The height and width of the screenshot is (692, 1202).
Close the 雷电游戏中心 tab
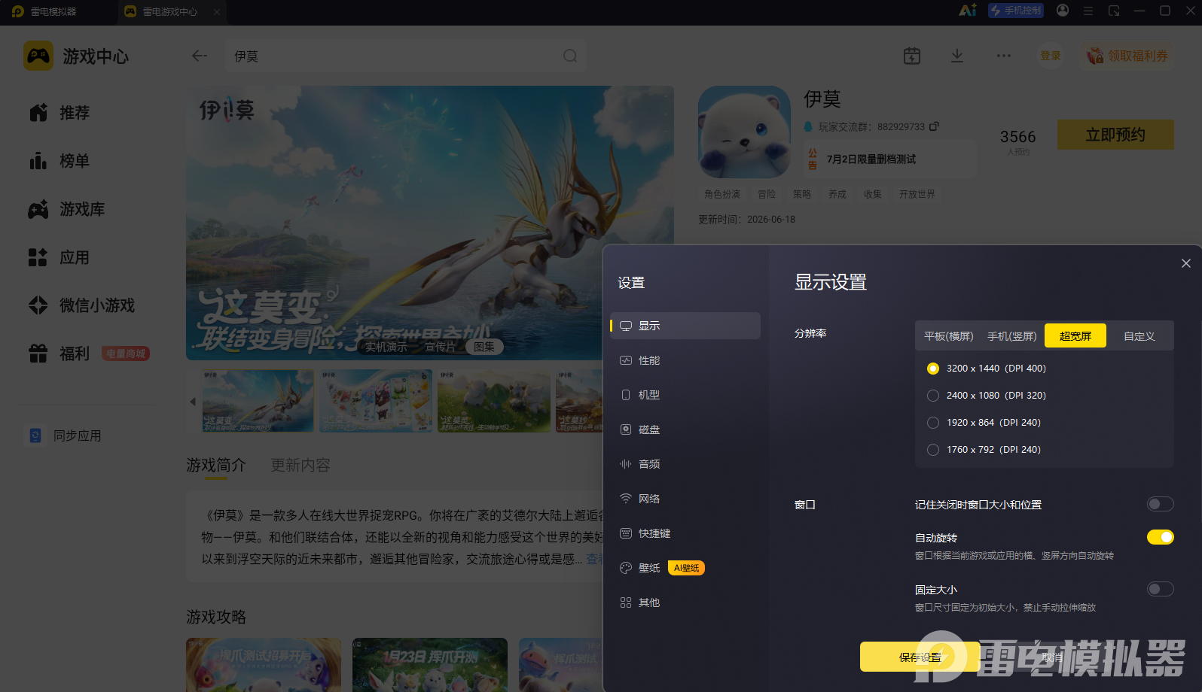tap(217, 11)
